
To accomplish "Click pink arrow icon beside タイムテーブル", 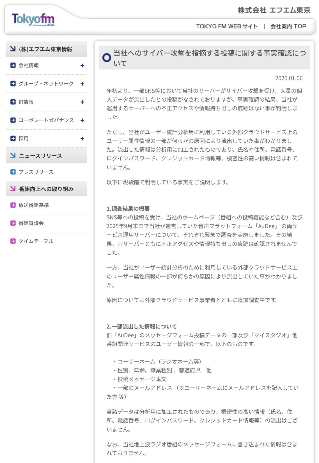I will point(13,241).
